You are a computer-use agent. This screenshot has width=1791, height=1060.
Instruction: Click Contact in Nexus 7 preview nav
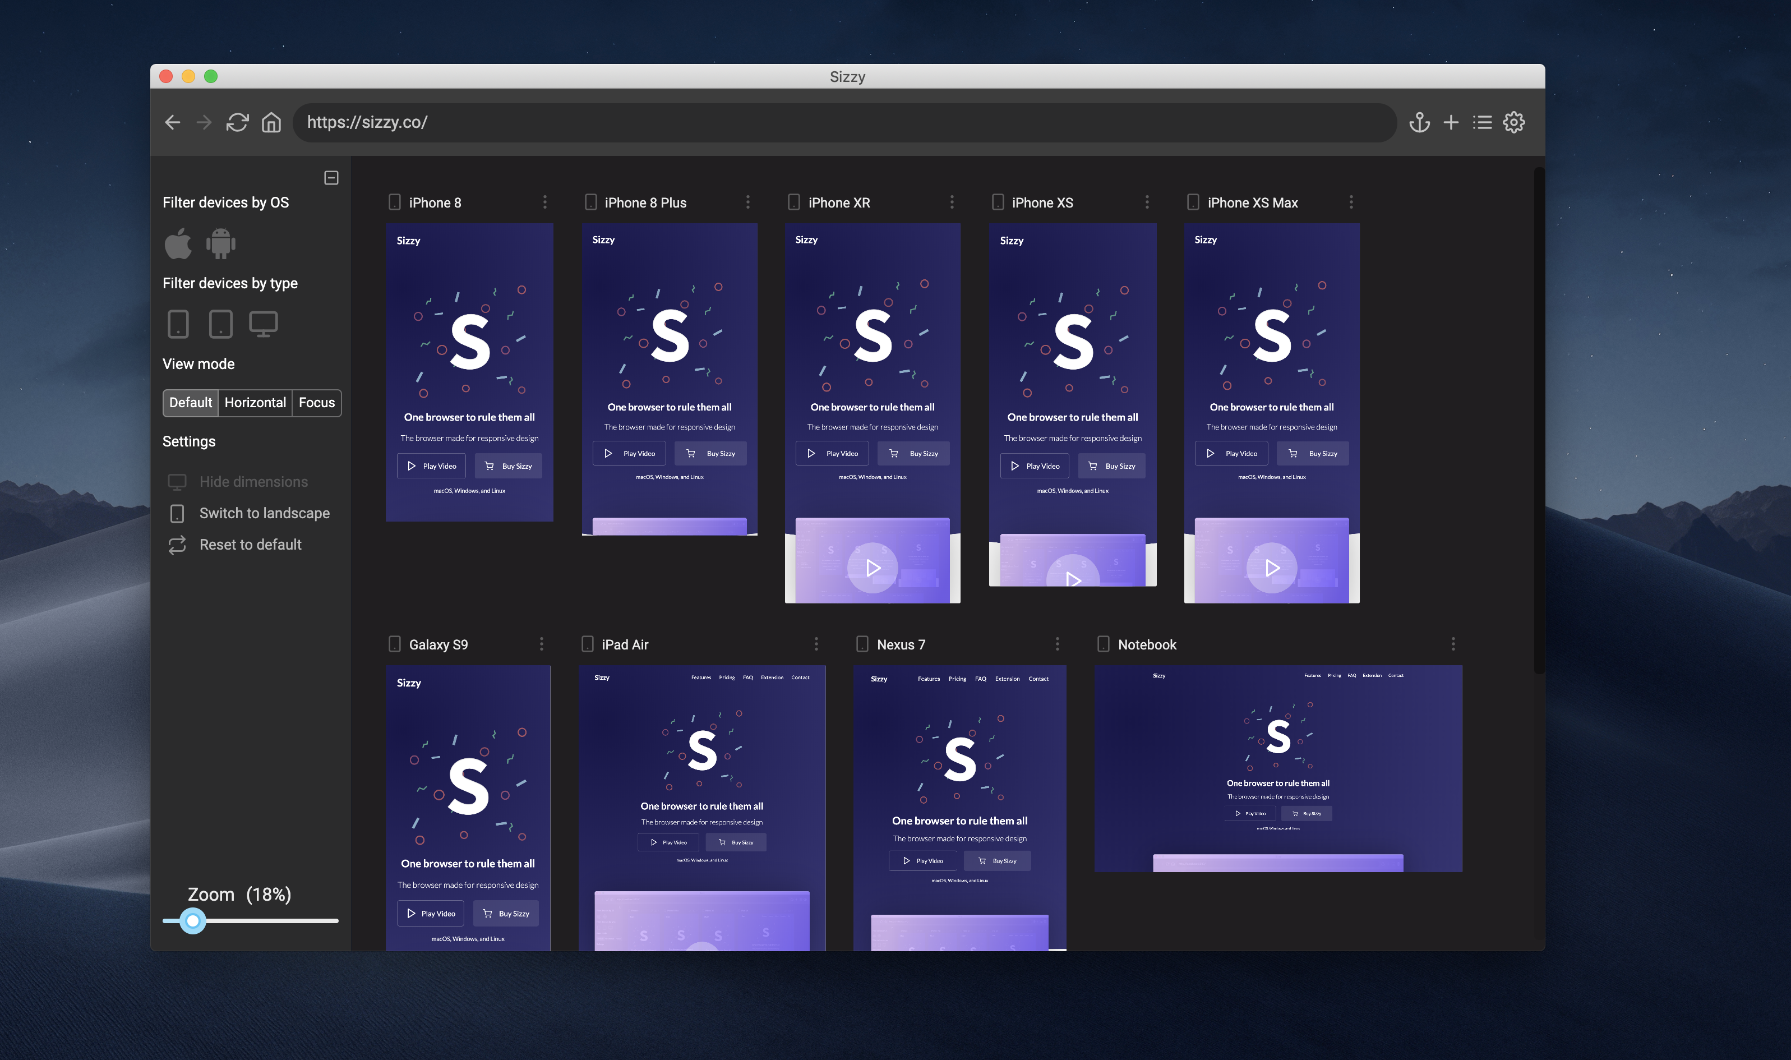(x=1038, y=679)
